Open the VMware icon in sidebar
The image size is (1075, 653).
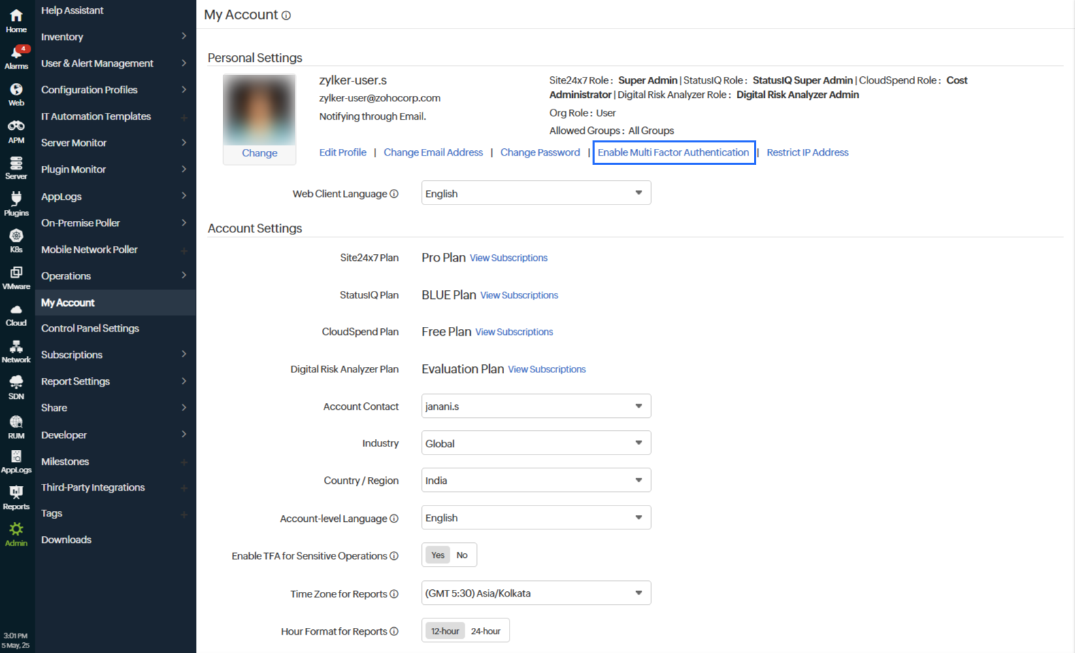click(x=16, y=277)
